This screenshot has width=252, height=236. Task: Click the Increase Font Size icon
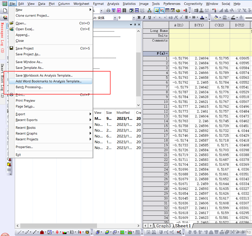(176, 17)
